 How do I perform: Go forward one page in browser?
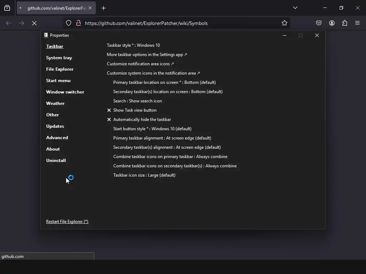(x=21, y=23)
